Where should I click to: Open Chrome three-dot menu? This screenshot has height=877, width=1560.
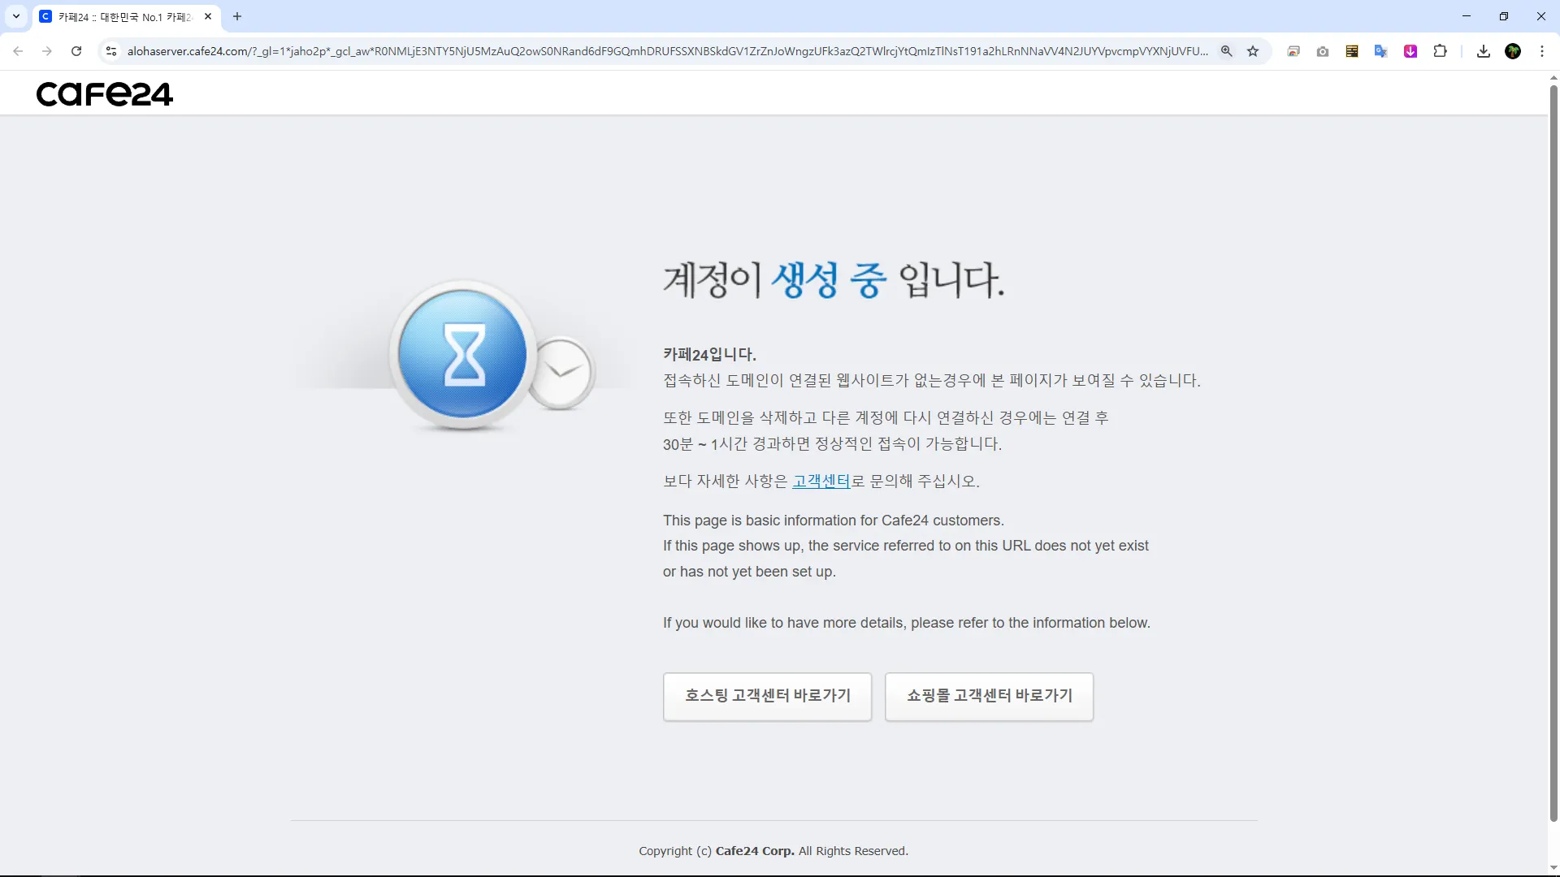(x=1542, y=51)
